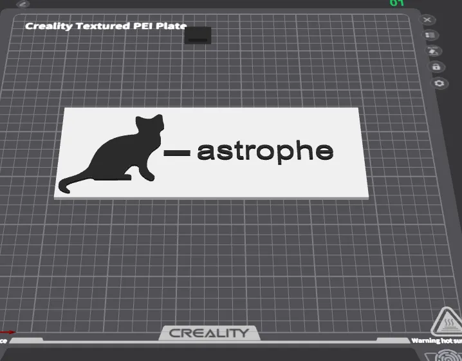Click the dash symbol beside the cat
The image size is (462, 361).
(177, 153)
